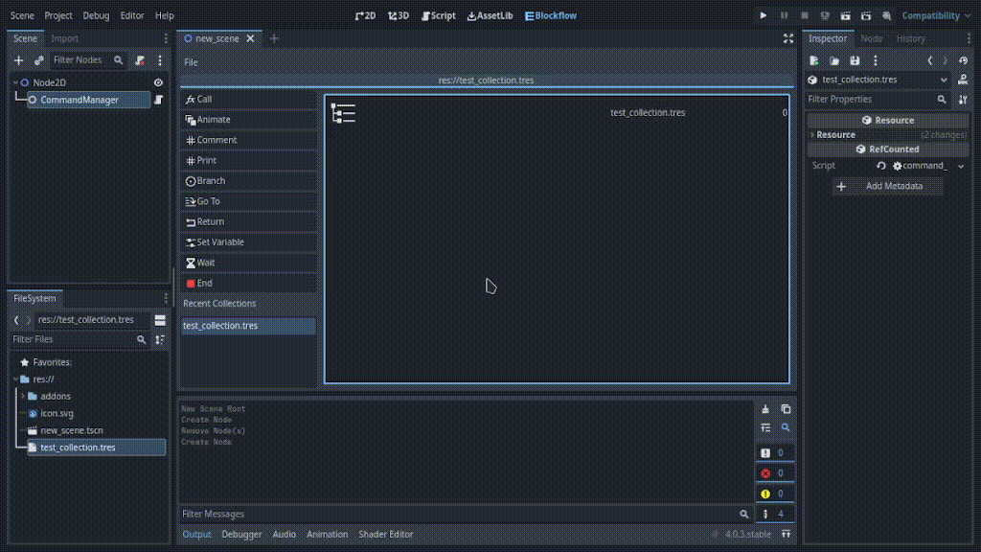This screenshot has width=981, height=552.
Task: Expand the Resource section in Inspector
Action: pos(835,135)
